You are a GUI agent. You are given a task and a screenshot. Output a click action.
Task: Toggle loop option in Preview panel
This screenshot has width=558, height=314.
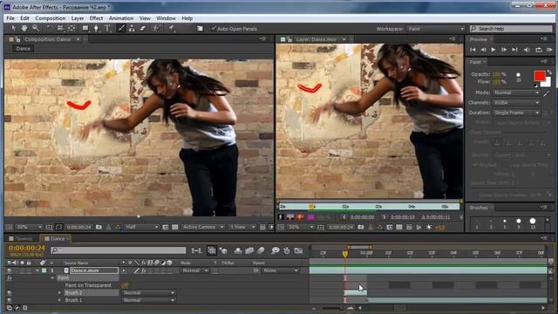[x=539, y=50]
